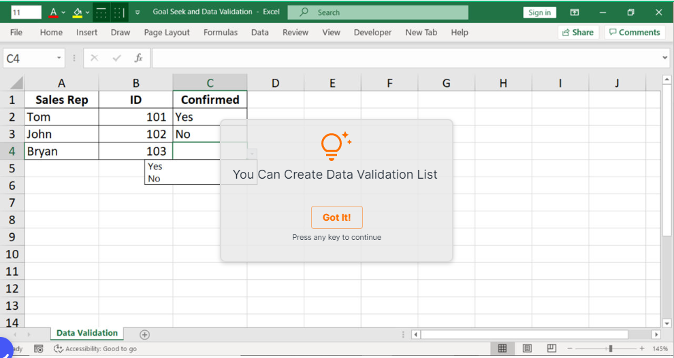Image resolution: width=674 pixels, height=358 pixels.
Task: Click the Search box in title bar
Action: coord(378,12)
